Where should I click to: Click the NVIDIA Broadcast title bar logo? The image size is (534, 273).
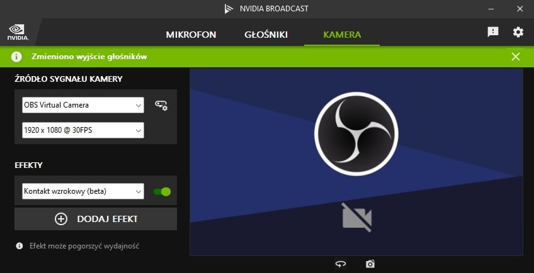(x=229, y=9)
